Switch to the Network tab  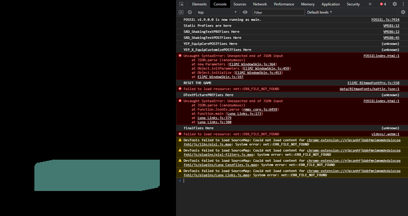click(260, 4)
